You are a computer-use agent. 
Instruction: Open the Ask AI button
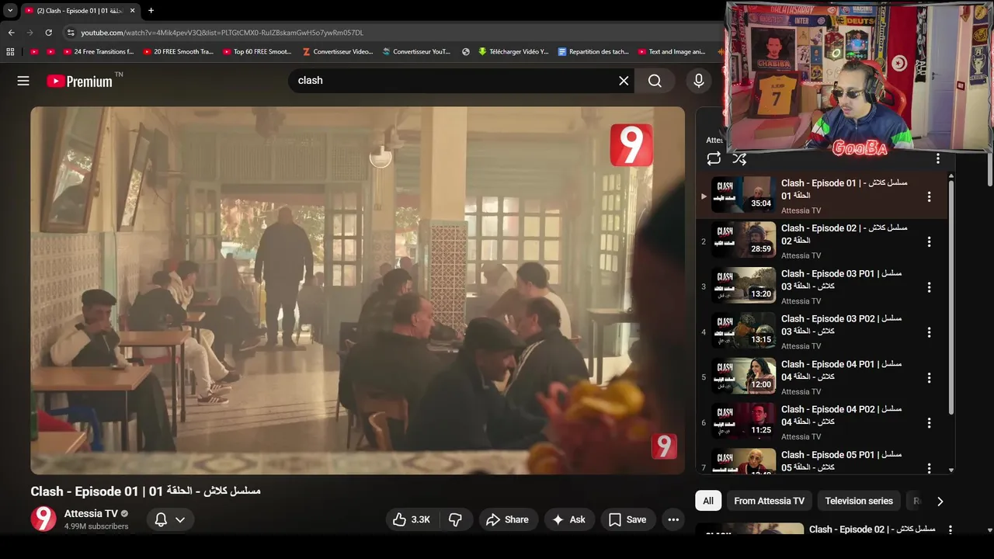pos(569,519)
